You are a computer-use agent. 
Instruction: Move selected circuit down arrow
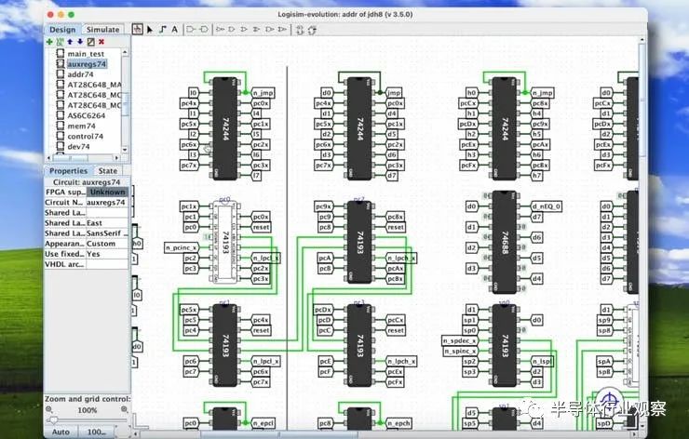coord(80,42)
